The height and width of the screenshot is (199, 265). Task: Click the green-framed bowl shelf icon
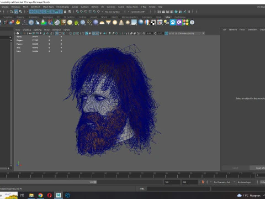(57, 23)
